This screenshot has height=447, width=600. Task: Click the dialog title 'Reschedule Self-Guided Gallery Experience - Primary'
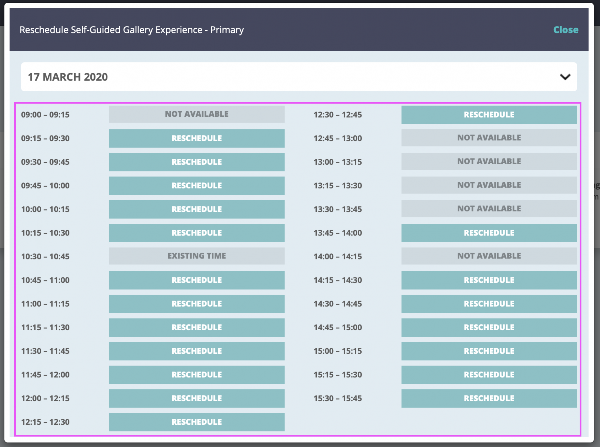click(x=132, y=30)
